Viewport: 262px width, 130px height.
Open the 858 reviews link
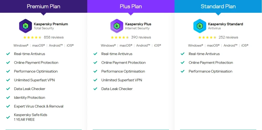[54, 37]
